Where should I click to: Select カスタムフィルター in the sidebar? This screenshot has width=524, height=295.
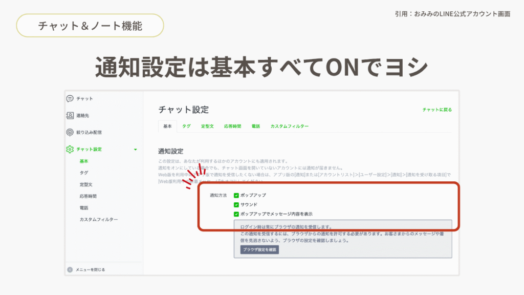click(99, 219)
